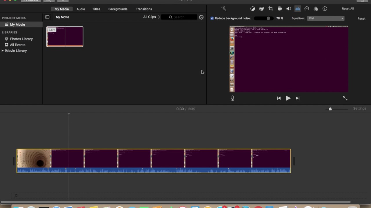371x208 pixels.
Task: Open the speed adjustment tool
Action: (307, 9)
